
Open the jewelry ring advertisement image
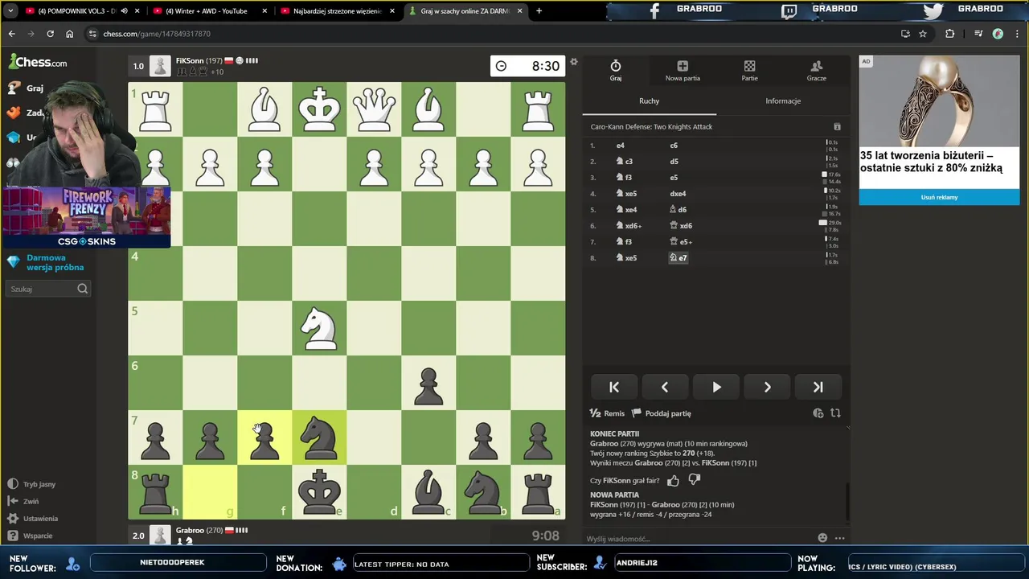pos(939,101)
